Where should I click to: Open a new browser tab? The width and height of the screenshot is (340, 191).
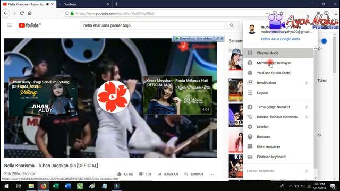117,4
